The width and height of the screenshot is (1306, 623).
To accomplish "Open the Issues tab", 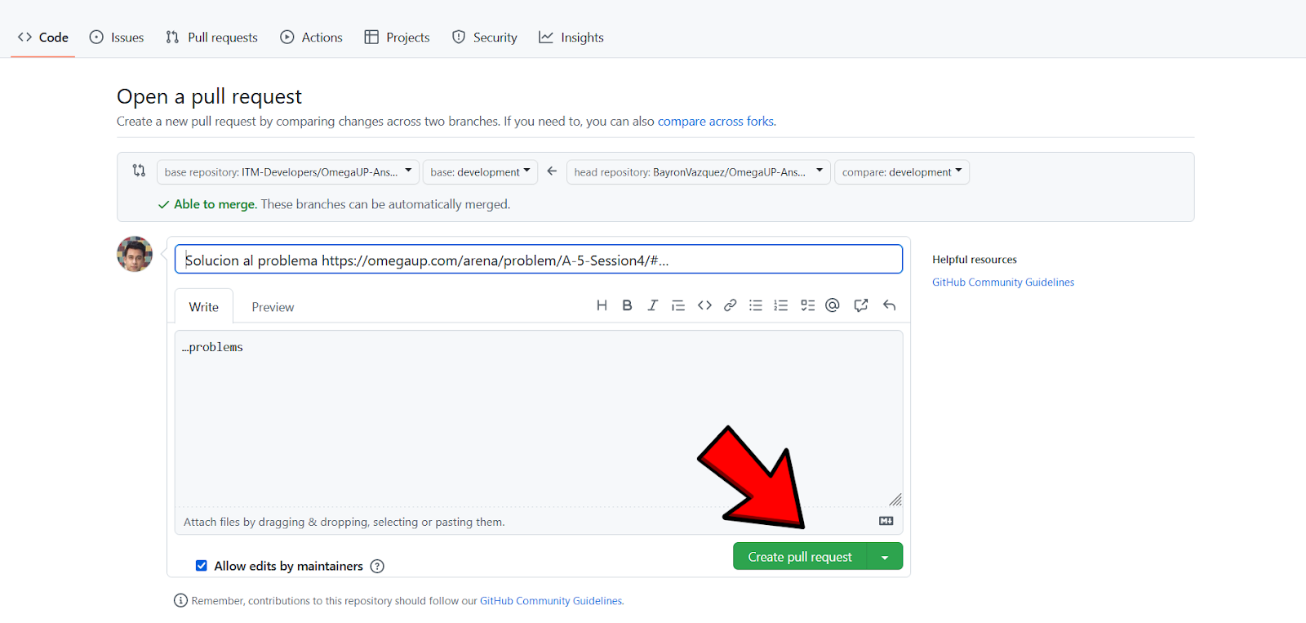I will click(x=117, y=38).
